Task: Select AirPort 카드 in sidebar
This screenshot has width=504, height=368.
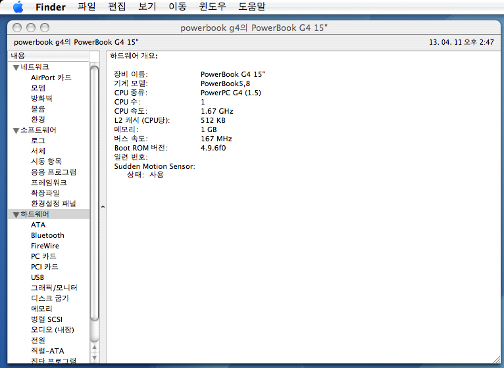Action: point(51,78)
